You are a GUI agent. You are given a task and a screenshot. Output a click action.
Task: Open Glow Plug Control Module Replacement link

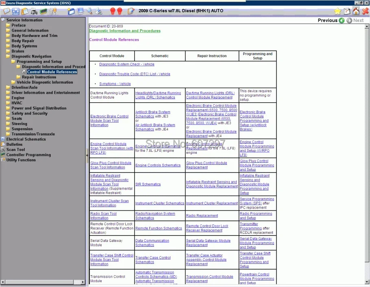coord(207,165)
